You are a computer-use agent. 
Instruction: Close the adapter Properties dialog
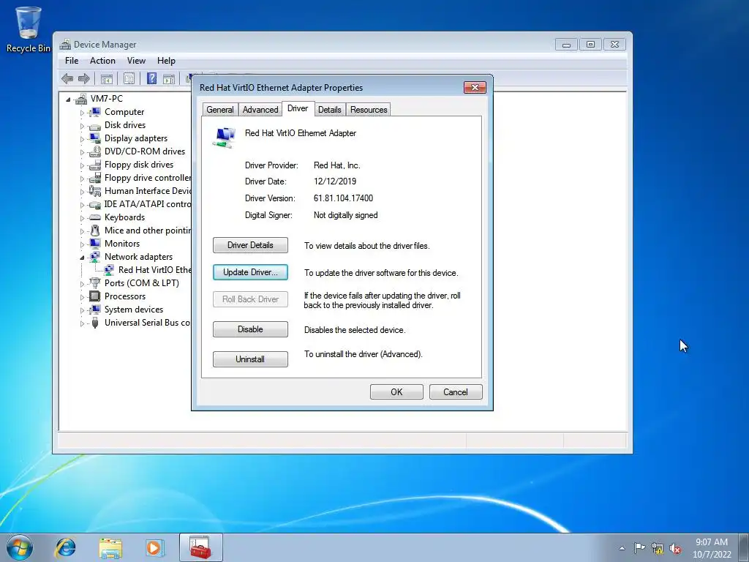coord(475,88)
